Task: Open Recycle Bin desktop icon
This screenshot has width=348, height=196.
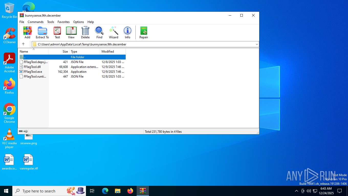Action: [9, 11]
